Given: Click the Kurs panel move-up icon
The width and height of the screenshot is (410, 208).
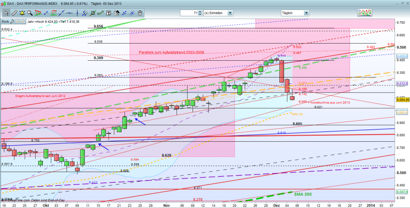Looking at the screenshot, I should (x=23, y=22).
